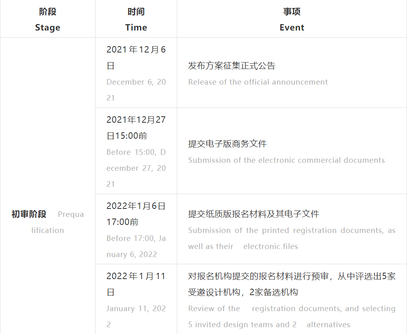Select the English date December 6, 2021

136,89
